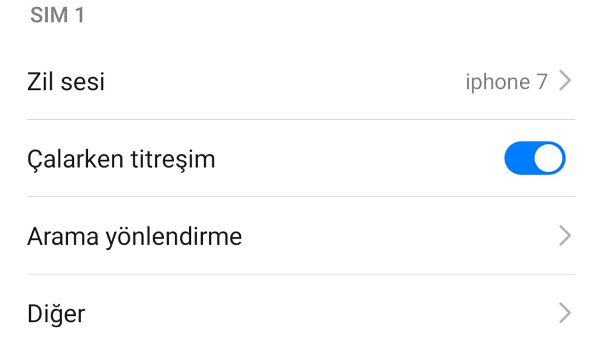Screen dimensions: 602x338
Task: Tap the chevron next to iphone 7
Action: coord(565,81)
